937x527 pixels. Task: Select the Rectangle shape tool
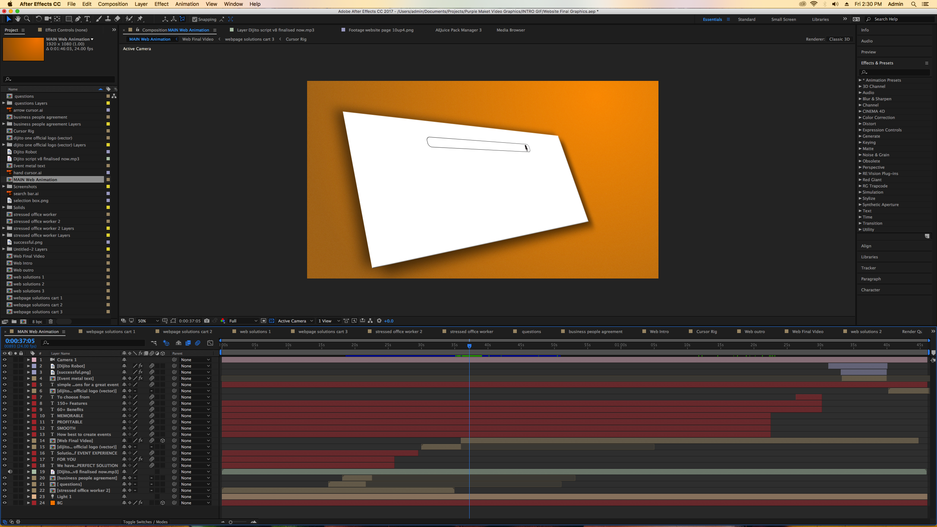click(x=68, y=19)
